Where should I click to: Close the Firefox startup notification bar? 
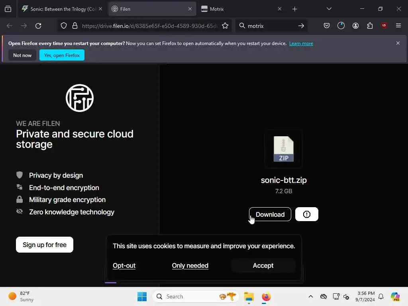click(398, 43)
